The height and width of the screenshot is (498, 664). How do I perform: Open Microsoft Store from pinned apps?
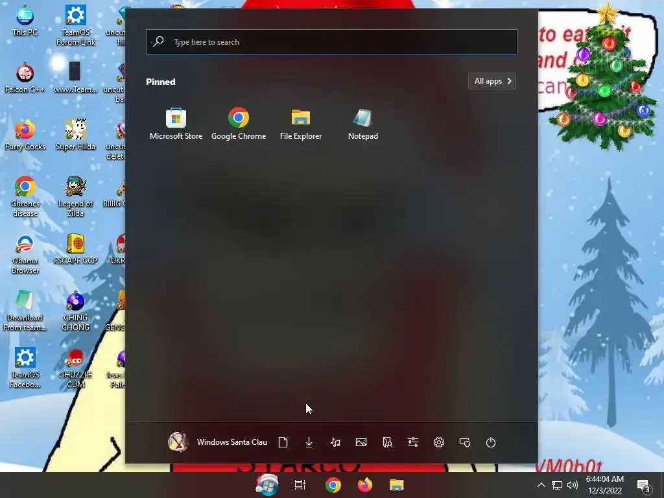pyautogui.click(x=176, y=124)
